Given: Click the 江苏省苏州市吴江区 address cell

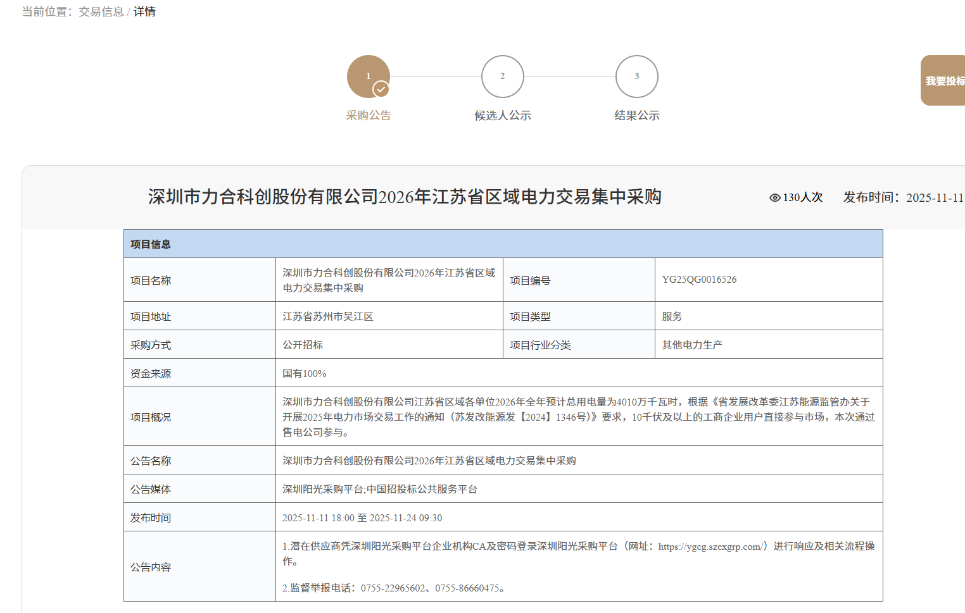Looking at the screenshot, I should pos(328,316).
